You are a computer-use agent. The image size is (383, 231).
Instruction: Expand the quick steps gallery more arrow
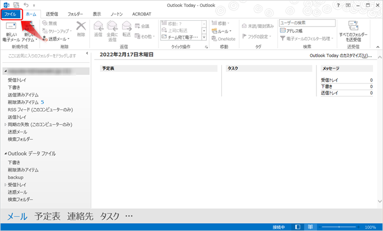[204, 37]
